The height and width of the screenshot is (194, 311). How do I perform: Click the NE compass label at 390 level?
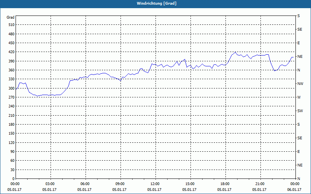300,57
